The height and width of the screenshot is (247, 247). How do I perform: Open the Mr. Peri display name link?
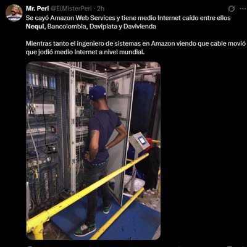[x=37, y=9]
